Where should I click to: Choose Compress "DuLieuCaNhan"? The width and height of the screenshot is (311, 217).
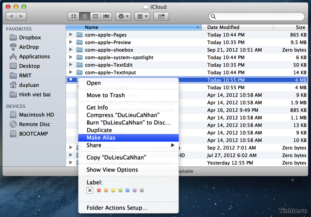coord(129,115)
